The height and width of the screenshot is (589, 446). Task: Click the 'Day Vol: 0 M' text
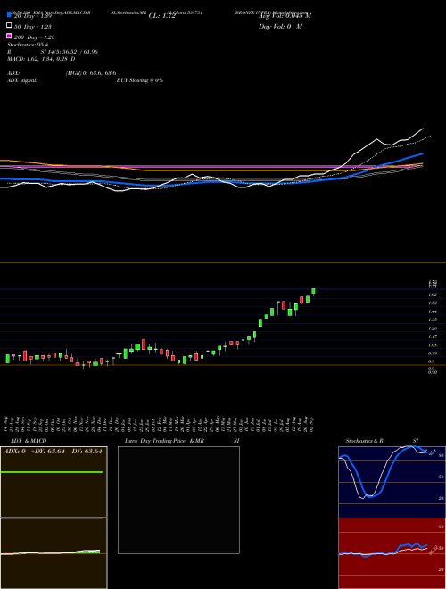[280, 27]
